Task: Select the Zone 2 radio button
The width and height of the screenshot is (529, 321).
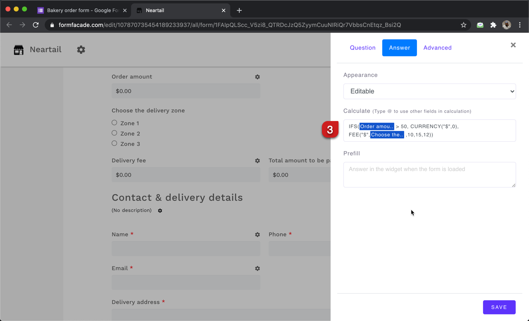Action: pos(114,133)
